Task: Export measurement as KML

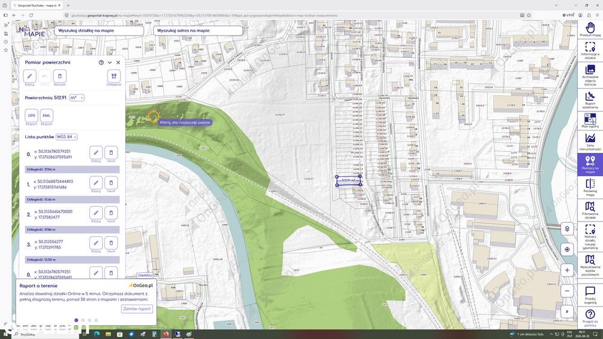Action: click(x=46, y=116)
